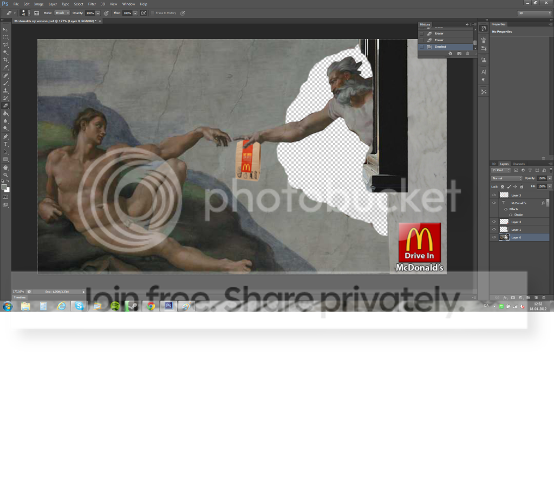Viewport: 554px width, 492px height.
Task: Click the Timeline tab at bottom
Action: click(x=20, y=297)
